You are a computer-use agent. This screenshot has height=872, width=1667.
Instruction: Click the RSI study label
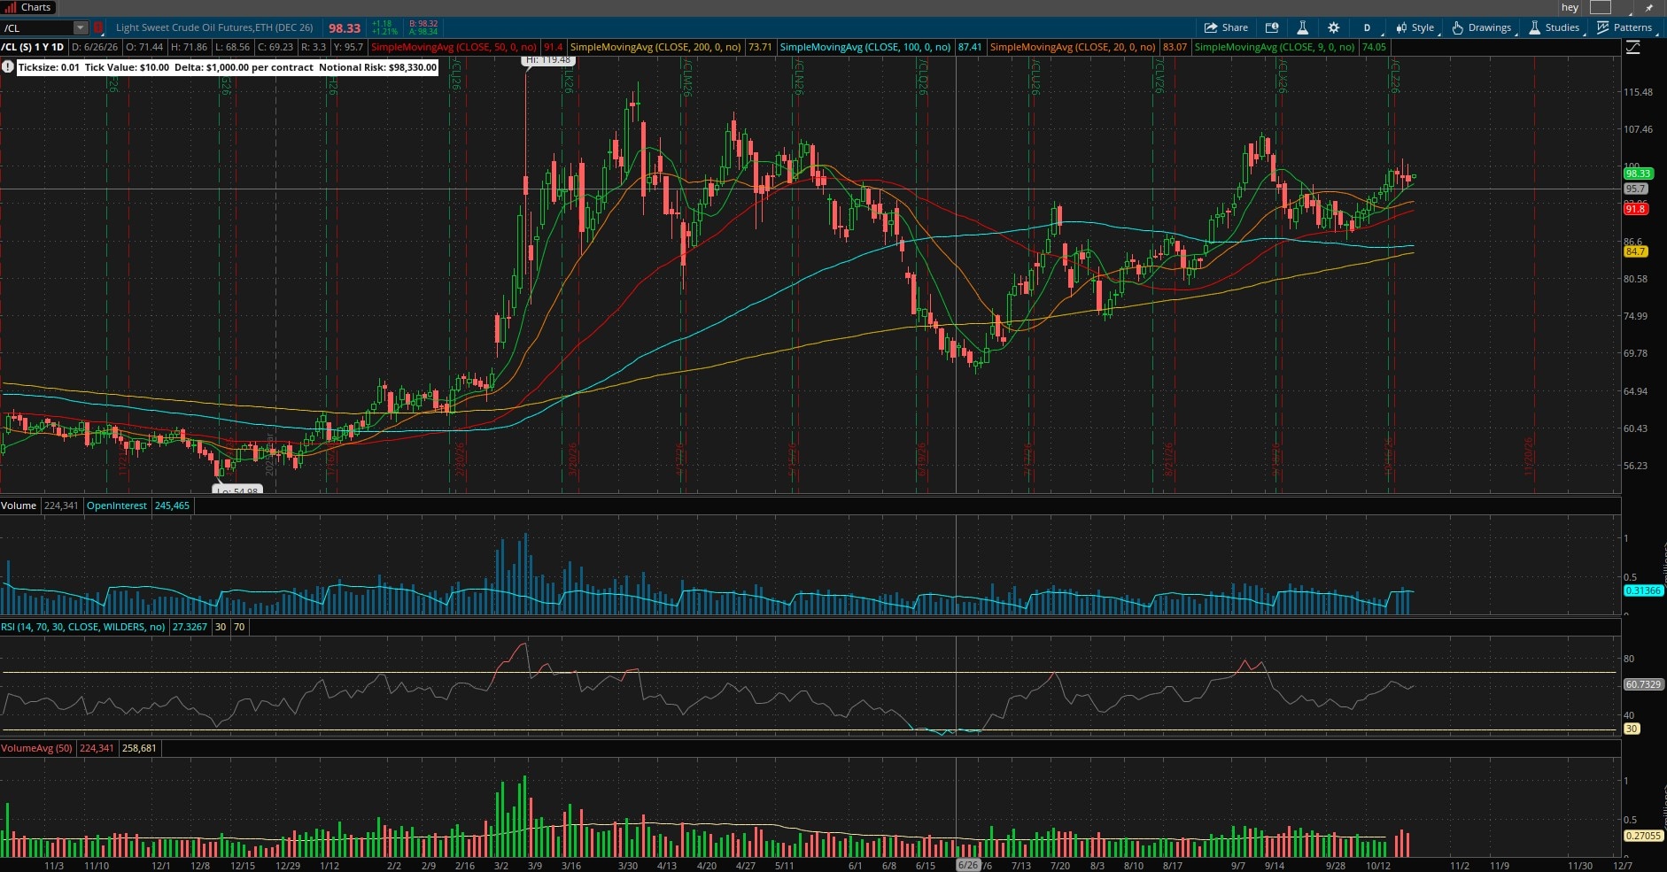point(83,627)
